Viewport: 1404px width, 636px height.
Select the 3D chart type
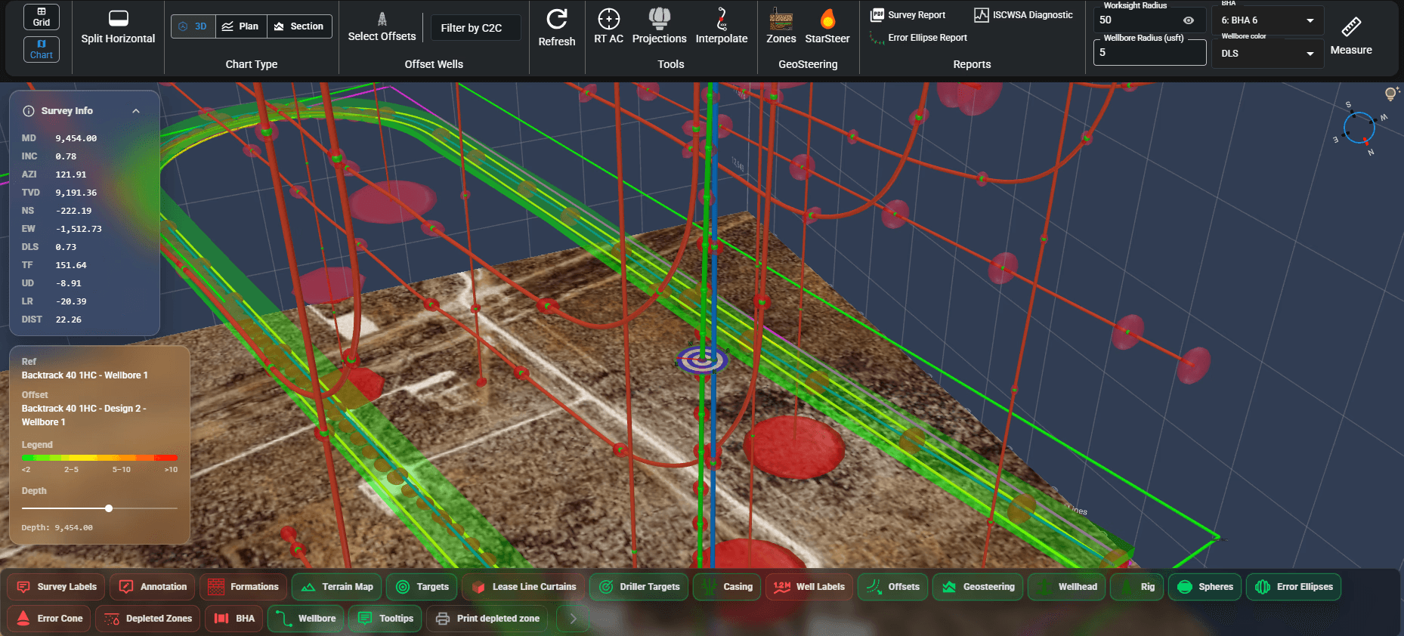pyautogui.click(x=193, y=26)
